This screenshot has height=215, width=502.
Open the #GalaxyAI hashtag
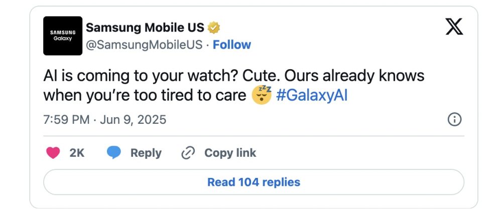pyautogui.click(x=312, y=95)
